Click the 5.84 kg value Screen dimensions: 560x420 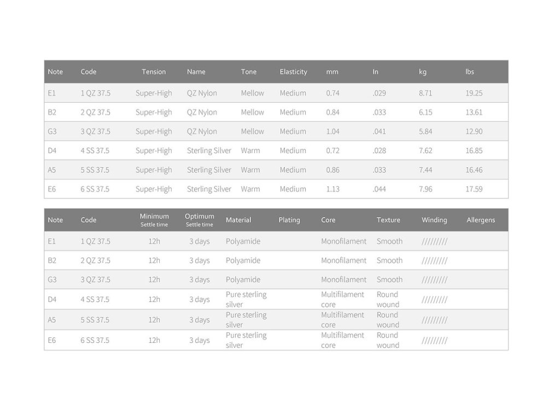coord(425,132)
